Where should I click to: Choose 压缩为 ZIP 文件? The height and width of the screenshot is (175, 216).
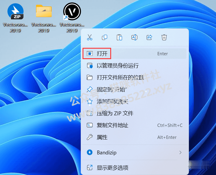134,113
